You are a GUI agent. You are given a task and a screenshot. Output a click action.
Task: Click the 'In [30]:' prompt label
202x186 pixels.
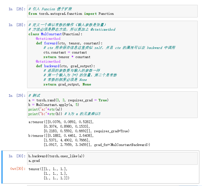click(x=17, y=156)
